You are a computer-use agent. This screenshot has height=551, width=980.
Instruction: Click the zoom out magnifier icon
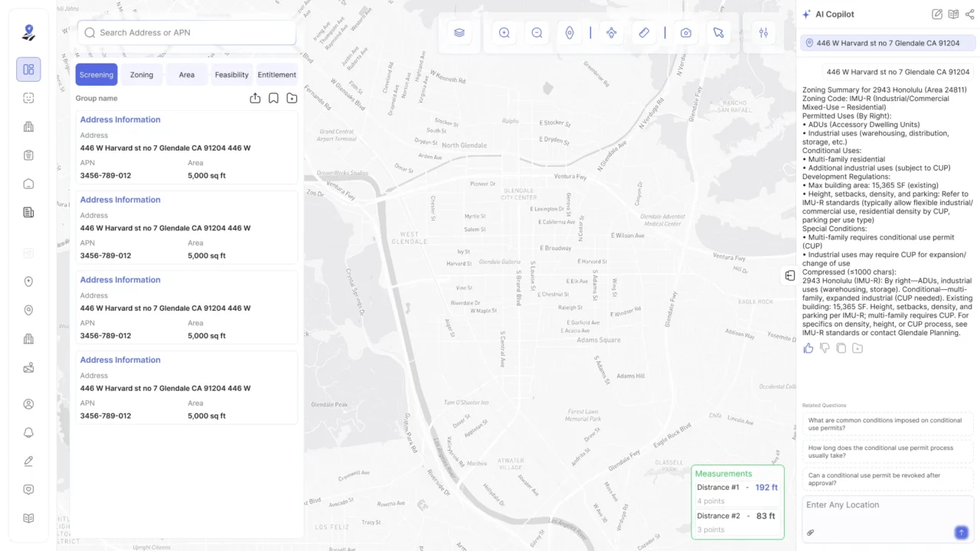click(x=537, y=33)
